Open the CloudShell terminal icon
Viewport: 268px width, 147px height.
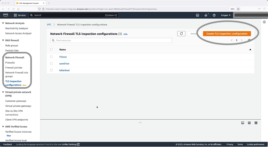(x=197, y=15)
